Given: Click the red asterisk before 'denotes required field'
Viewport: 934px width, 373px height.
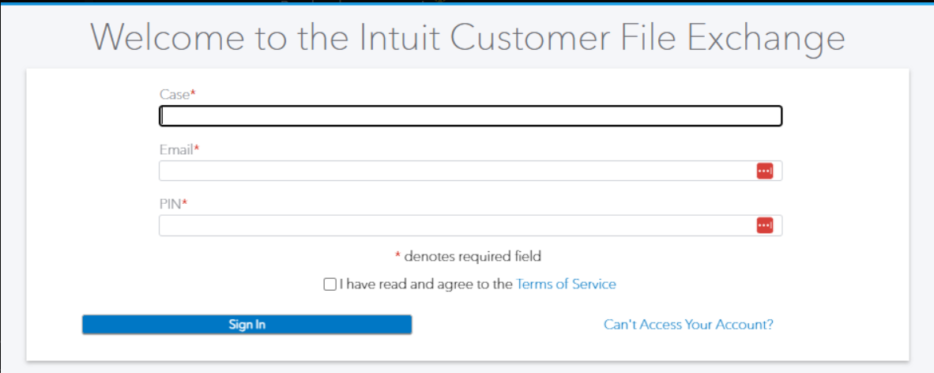Looking at the screenshot, I should 398,256.
